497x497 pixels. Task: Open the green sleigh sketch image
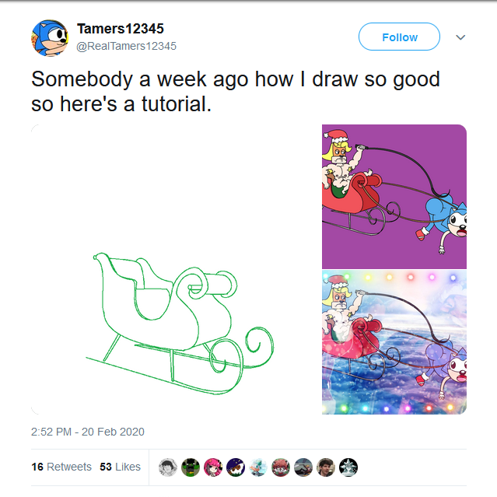(176, 268)
